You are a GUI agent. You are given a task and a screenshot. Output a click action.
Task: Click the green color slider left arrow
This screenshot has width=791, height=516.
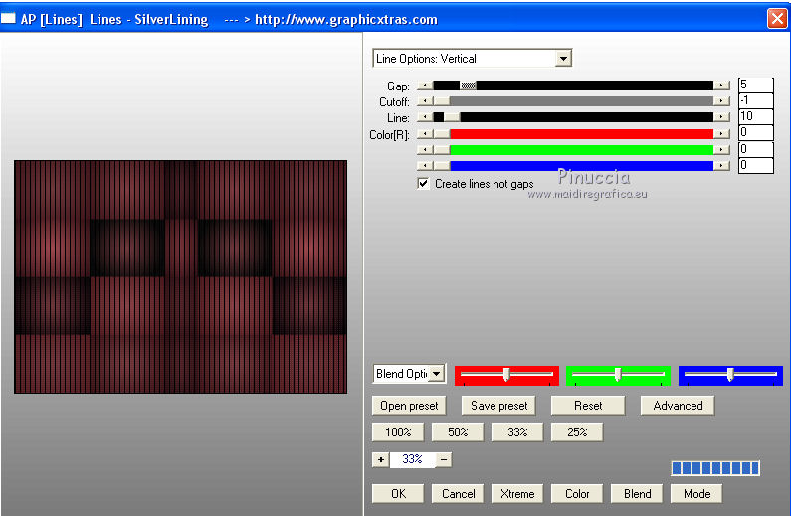tap(425, 150)
